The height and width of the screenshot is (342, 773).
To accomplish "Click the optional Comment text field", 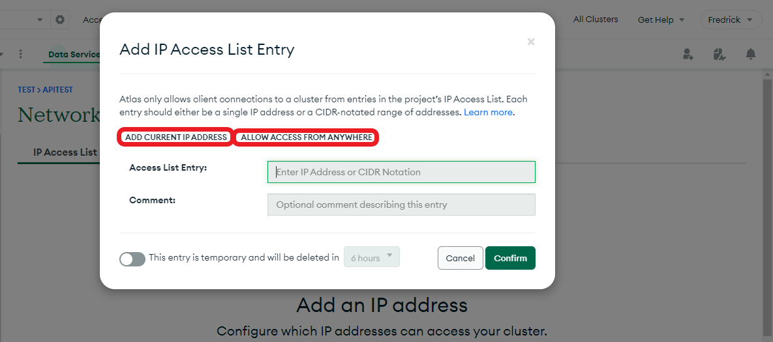I will pos(401,205).
